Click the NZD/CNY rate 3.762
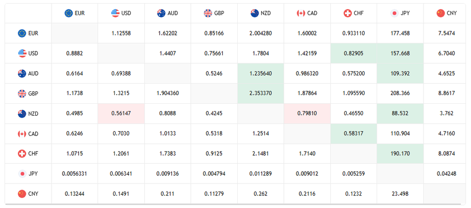 click(x=447, y=113)
